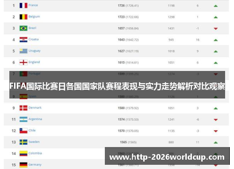Viewport: 234px width, 169px height.
Task: Click Uruguay's points value 1627 (1627.19)
Action: coord(128,51)
